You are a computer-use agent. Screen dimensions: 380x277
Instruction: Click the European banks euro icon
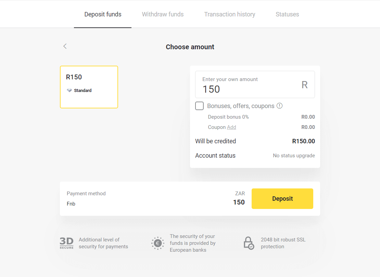pyautogui.click(x=158, y=243)
